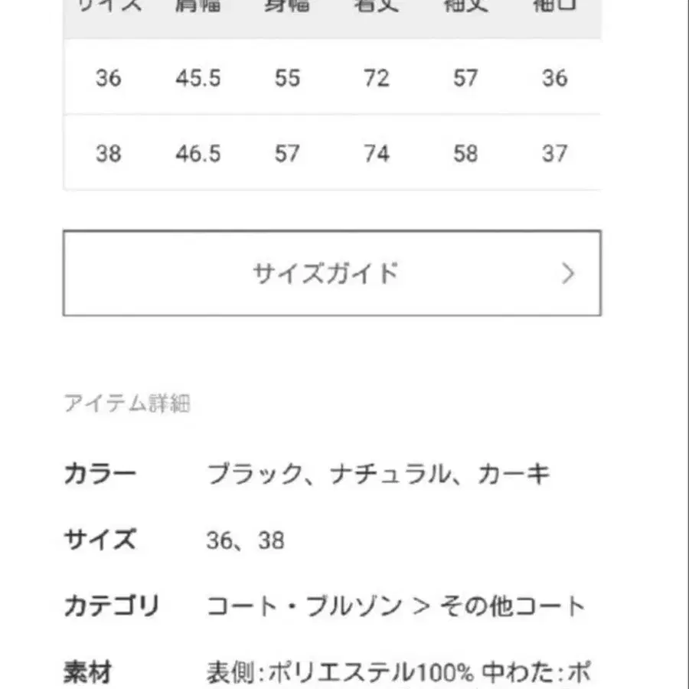Open the その他コート subcategory link
This screenshot has width=689, height=689.
(511, 604)
